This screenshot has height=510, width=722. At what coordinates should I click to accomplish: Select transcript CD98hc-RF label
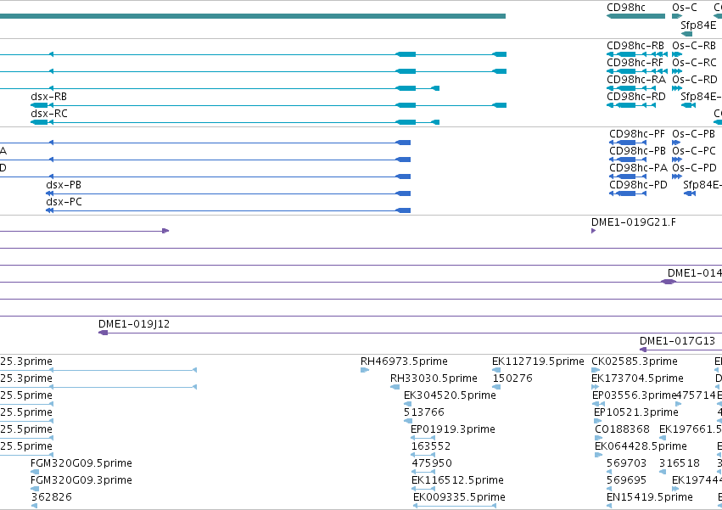click(635, 62)
